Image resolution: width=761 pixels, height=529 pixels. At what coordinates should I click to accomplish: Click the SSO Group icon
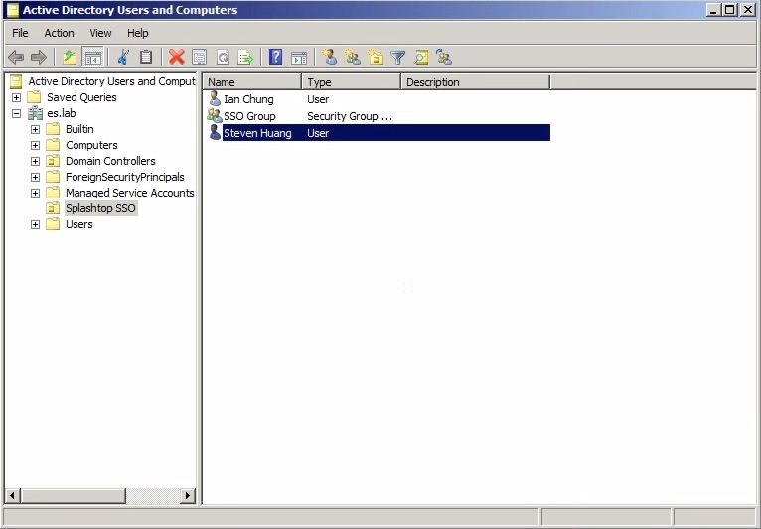pyautogui.click(x=214, y=116)
